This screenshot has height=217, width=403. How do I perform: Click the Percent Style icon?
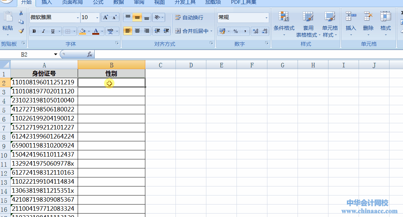tap(235, 31)
